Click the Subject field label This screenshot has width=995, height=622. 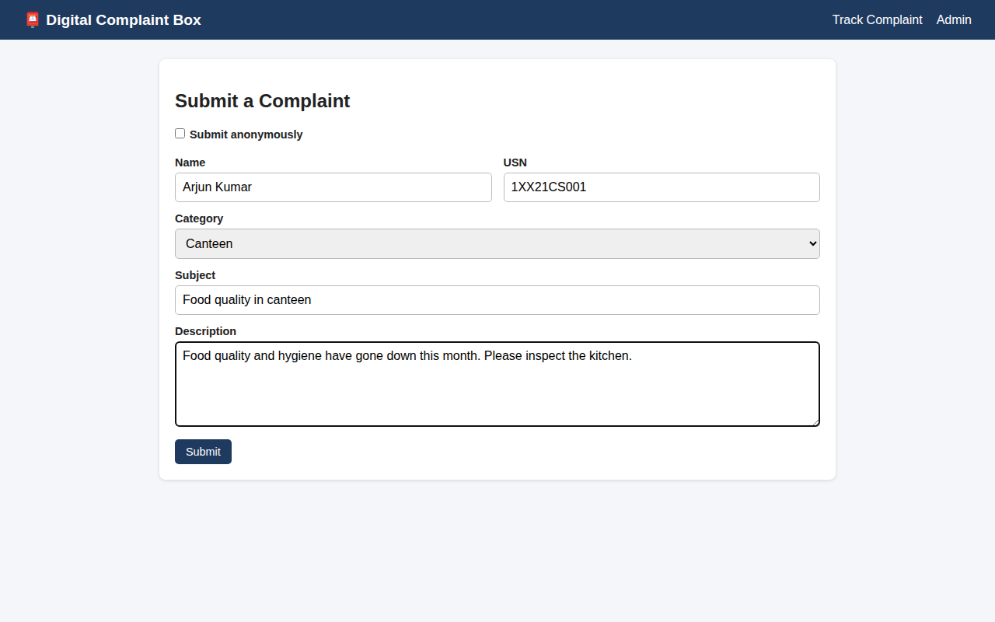(195, 275)
